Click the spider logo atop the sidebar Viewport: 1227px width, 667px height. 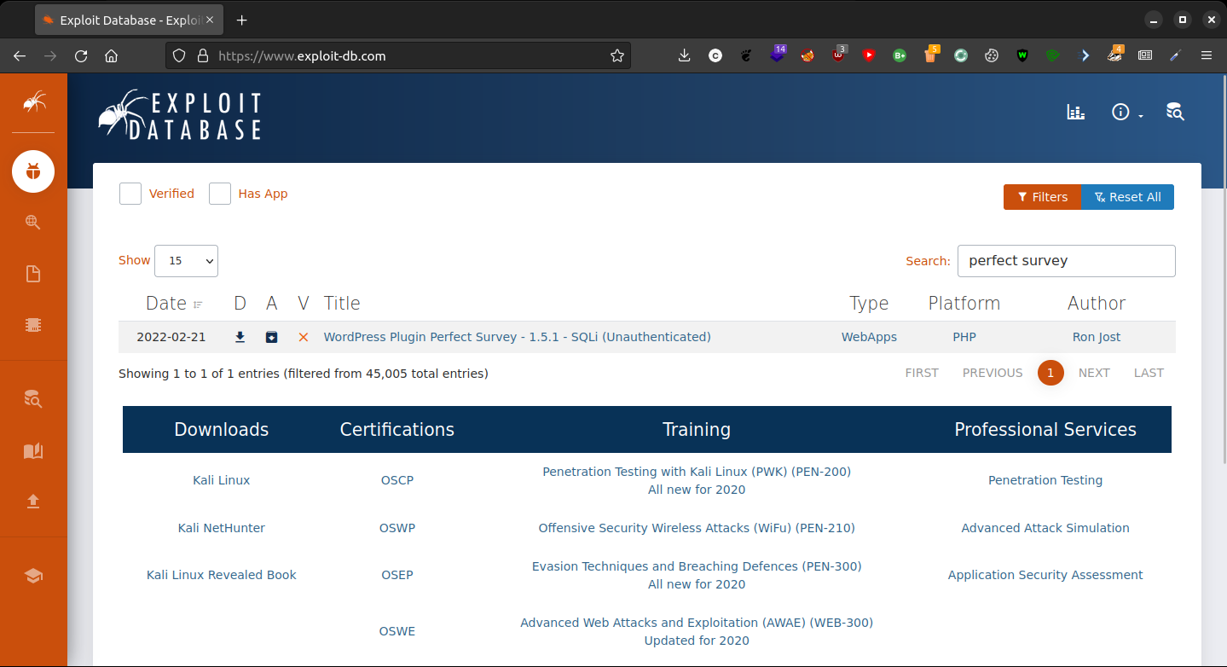tap(34, 103)
